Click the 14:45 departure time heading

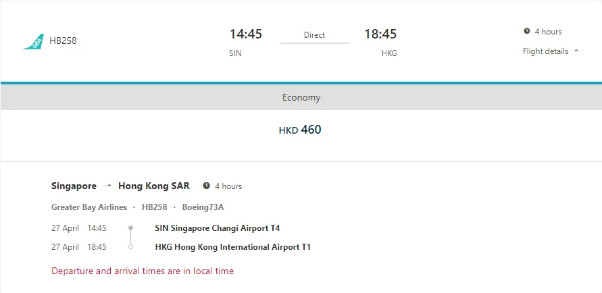pos(246,34)
